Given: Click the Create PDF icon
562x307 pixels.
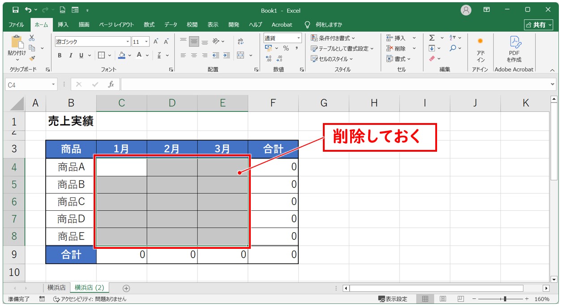Looking at the screenshot, I should coord(514,49).
